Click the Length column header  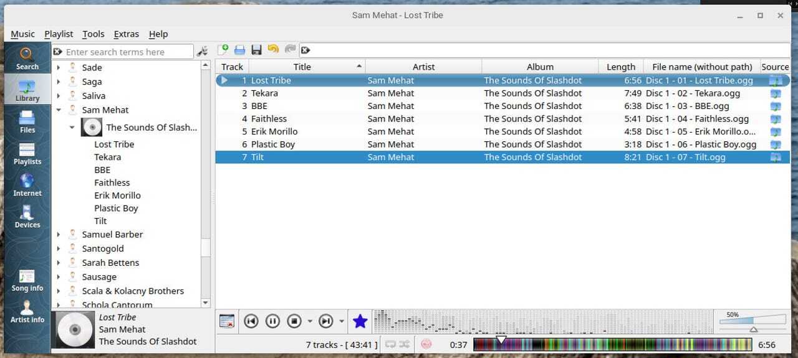[x=620, y=67]
